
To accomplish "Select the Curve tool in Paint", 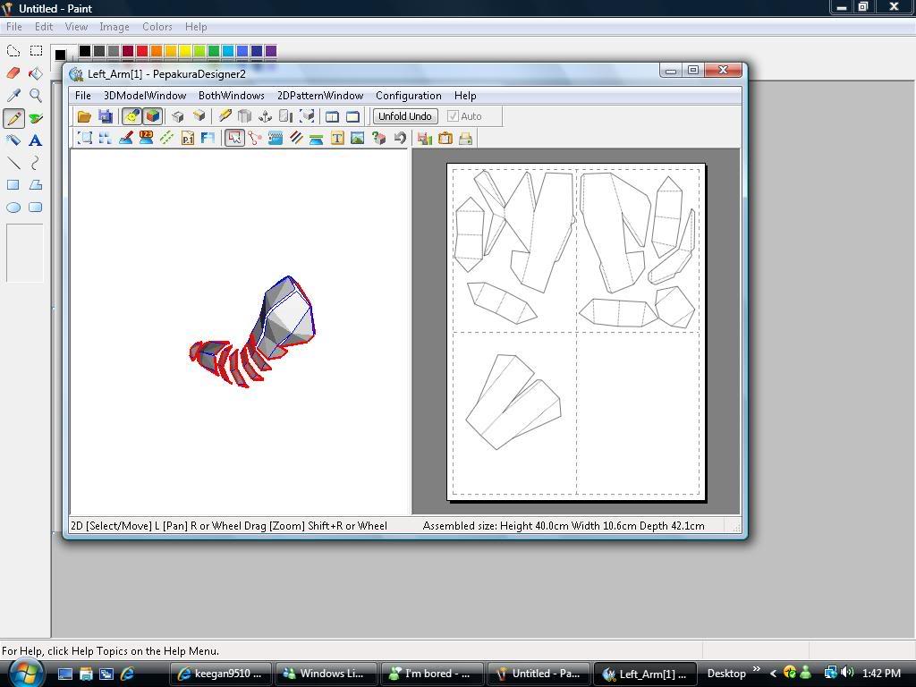I will point(36,163).
